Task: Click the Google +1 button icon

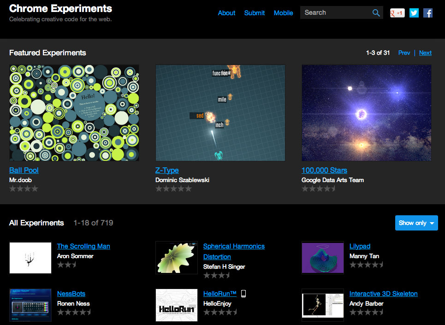Action: [x=397, y=12]
